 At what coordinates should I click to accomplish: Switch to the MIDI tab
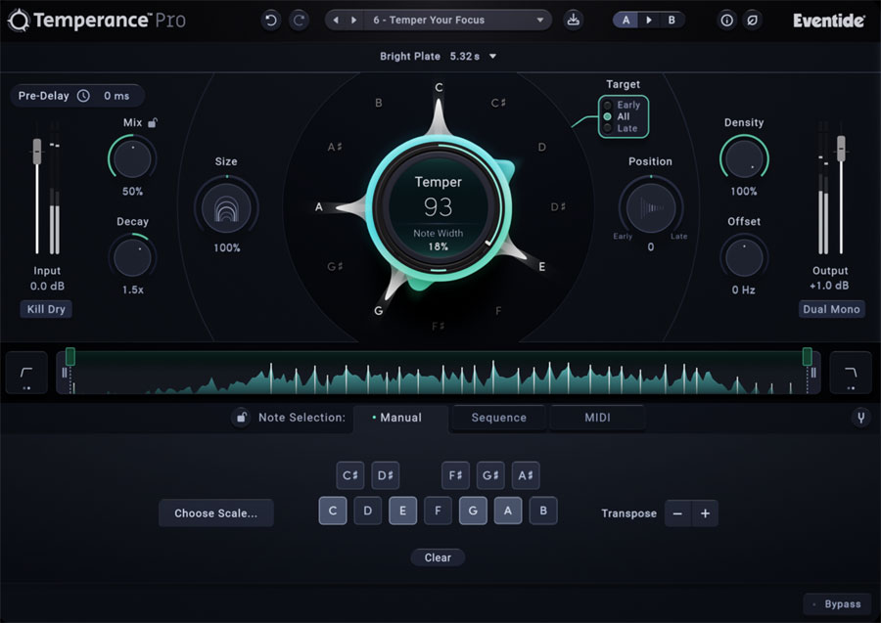coord(597,418)
